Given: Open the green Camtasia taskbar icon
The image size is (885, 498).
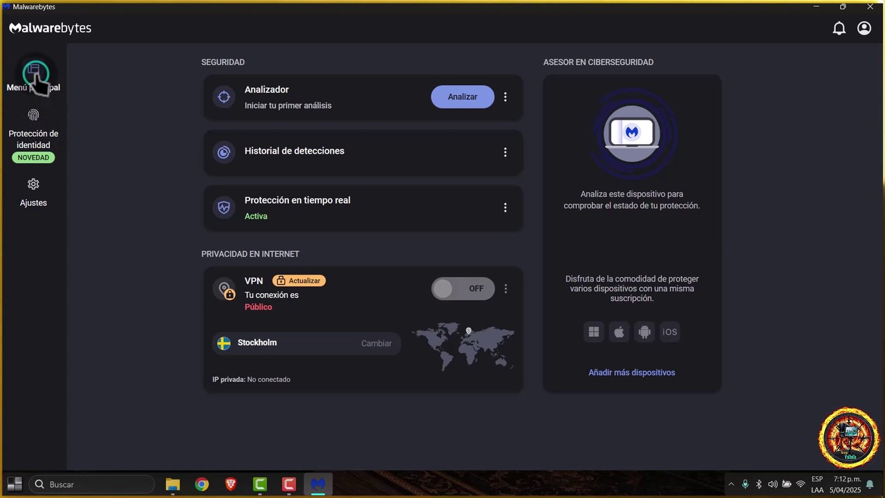Looking at the screenshot, I should click(260, 484).
